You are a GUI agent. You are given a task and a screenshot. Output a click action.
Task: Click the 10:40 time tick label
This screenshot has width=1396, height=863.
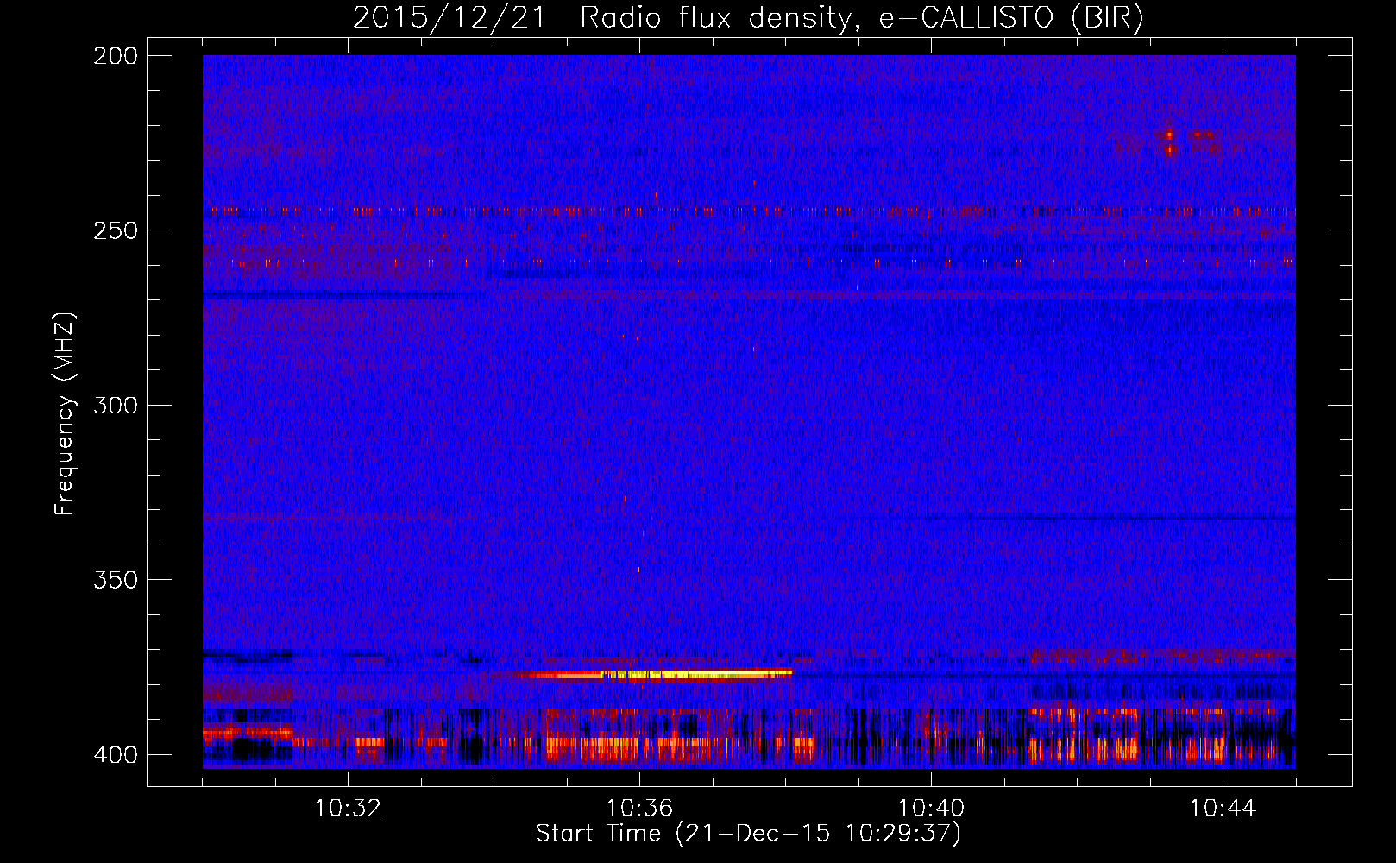coord(931,808)
